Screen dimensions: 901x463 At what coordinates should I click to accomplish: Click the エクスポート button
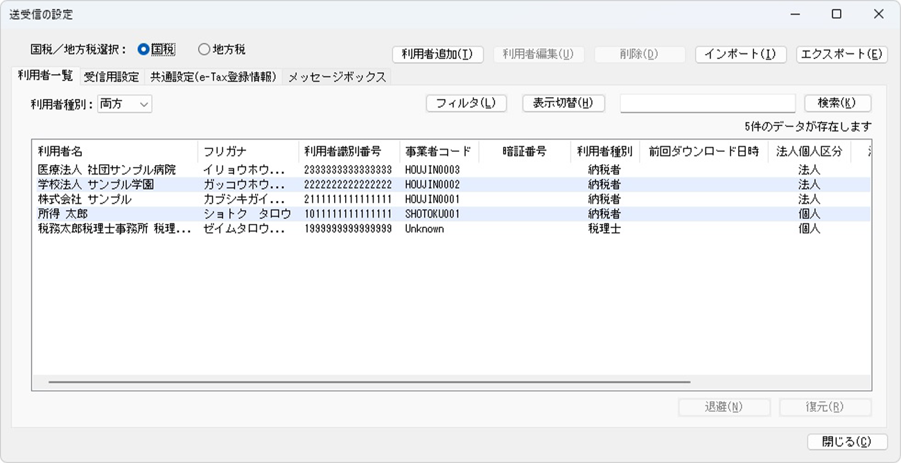pos(841,54)
